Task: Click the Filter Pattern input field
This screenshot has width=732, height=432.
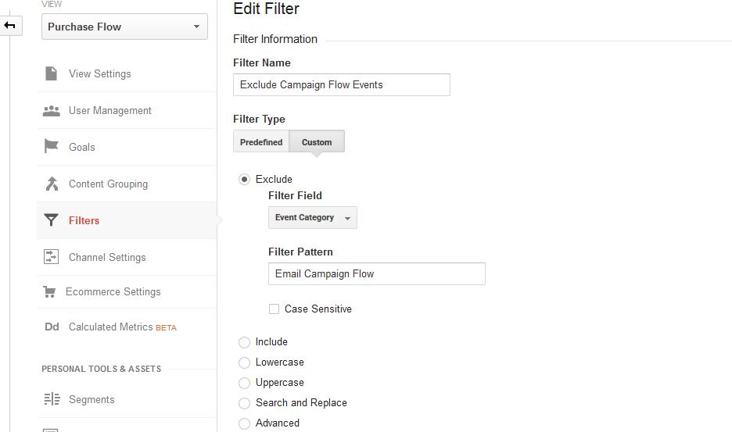Action: [376, 273]
